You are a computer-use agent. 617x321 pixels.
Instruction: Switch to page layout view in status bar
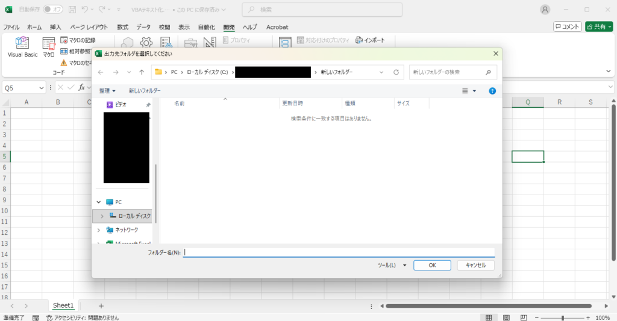504,317
